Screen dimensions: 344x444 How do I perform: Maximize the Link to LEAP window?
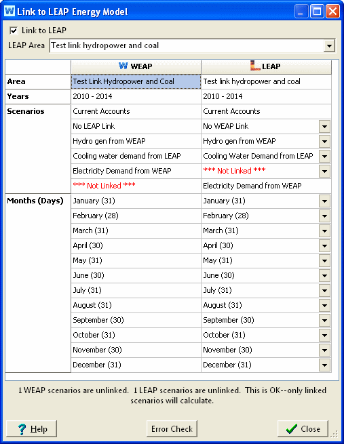pos(317,12)
